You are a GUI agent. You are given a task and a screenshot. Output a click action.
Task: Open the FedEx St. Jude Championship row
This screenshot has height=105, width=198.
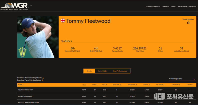[107, 102]
